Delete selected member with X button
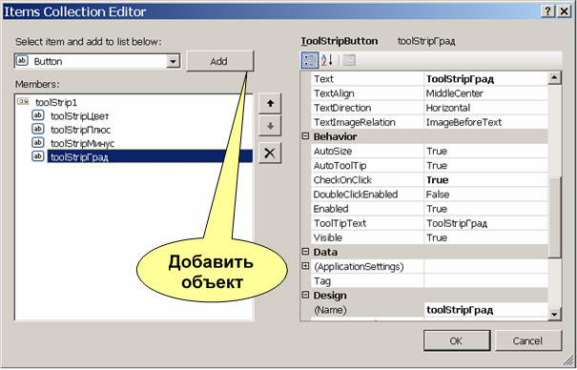Viewport: 577px width, 370px height. point(270,153)
